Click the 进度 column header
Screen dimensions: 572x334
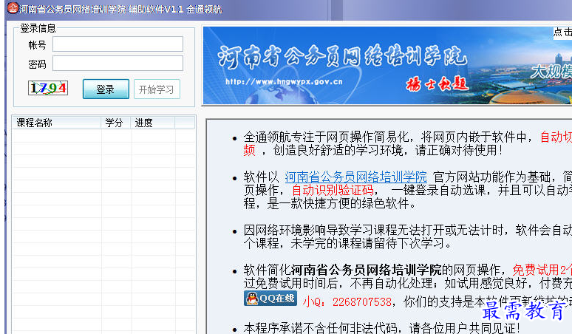[152, 123]
